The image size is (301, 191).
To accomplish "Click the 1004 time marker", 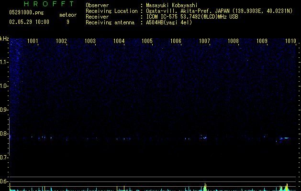I will coord(119,41).
